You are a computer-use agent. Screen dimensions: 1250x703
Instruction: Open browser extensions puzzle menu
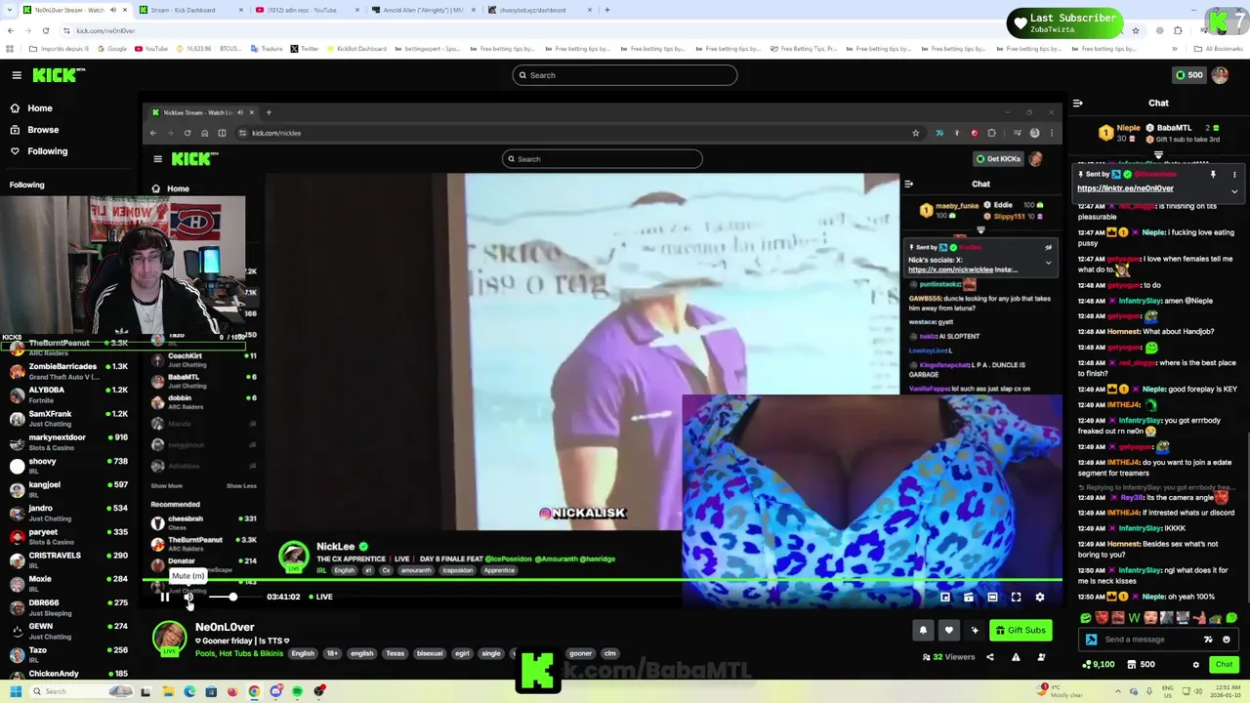(x=1178, y=31)
